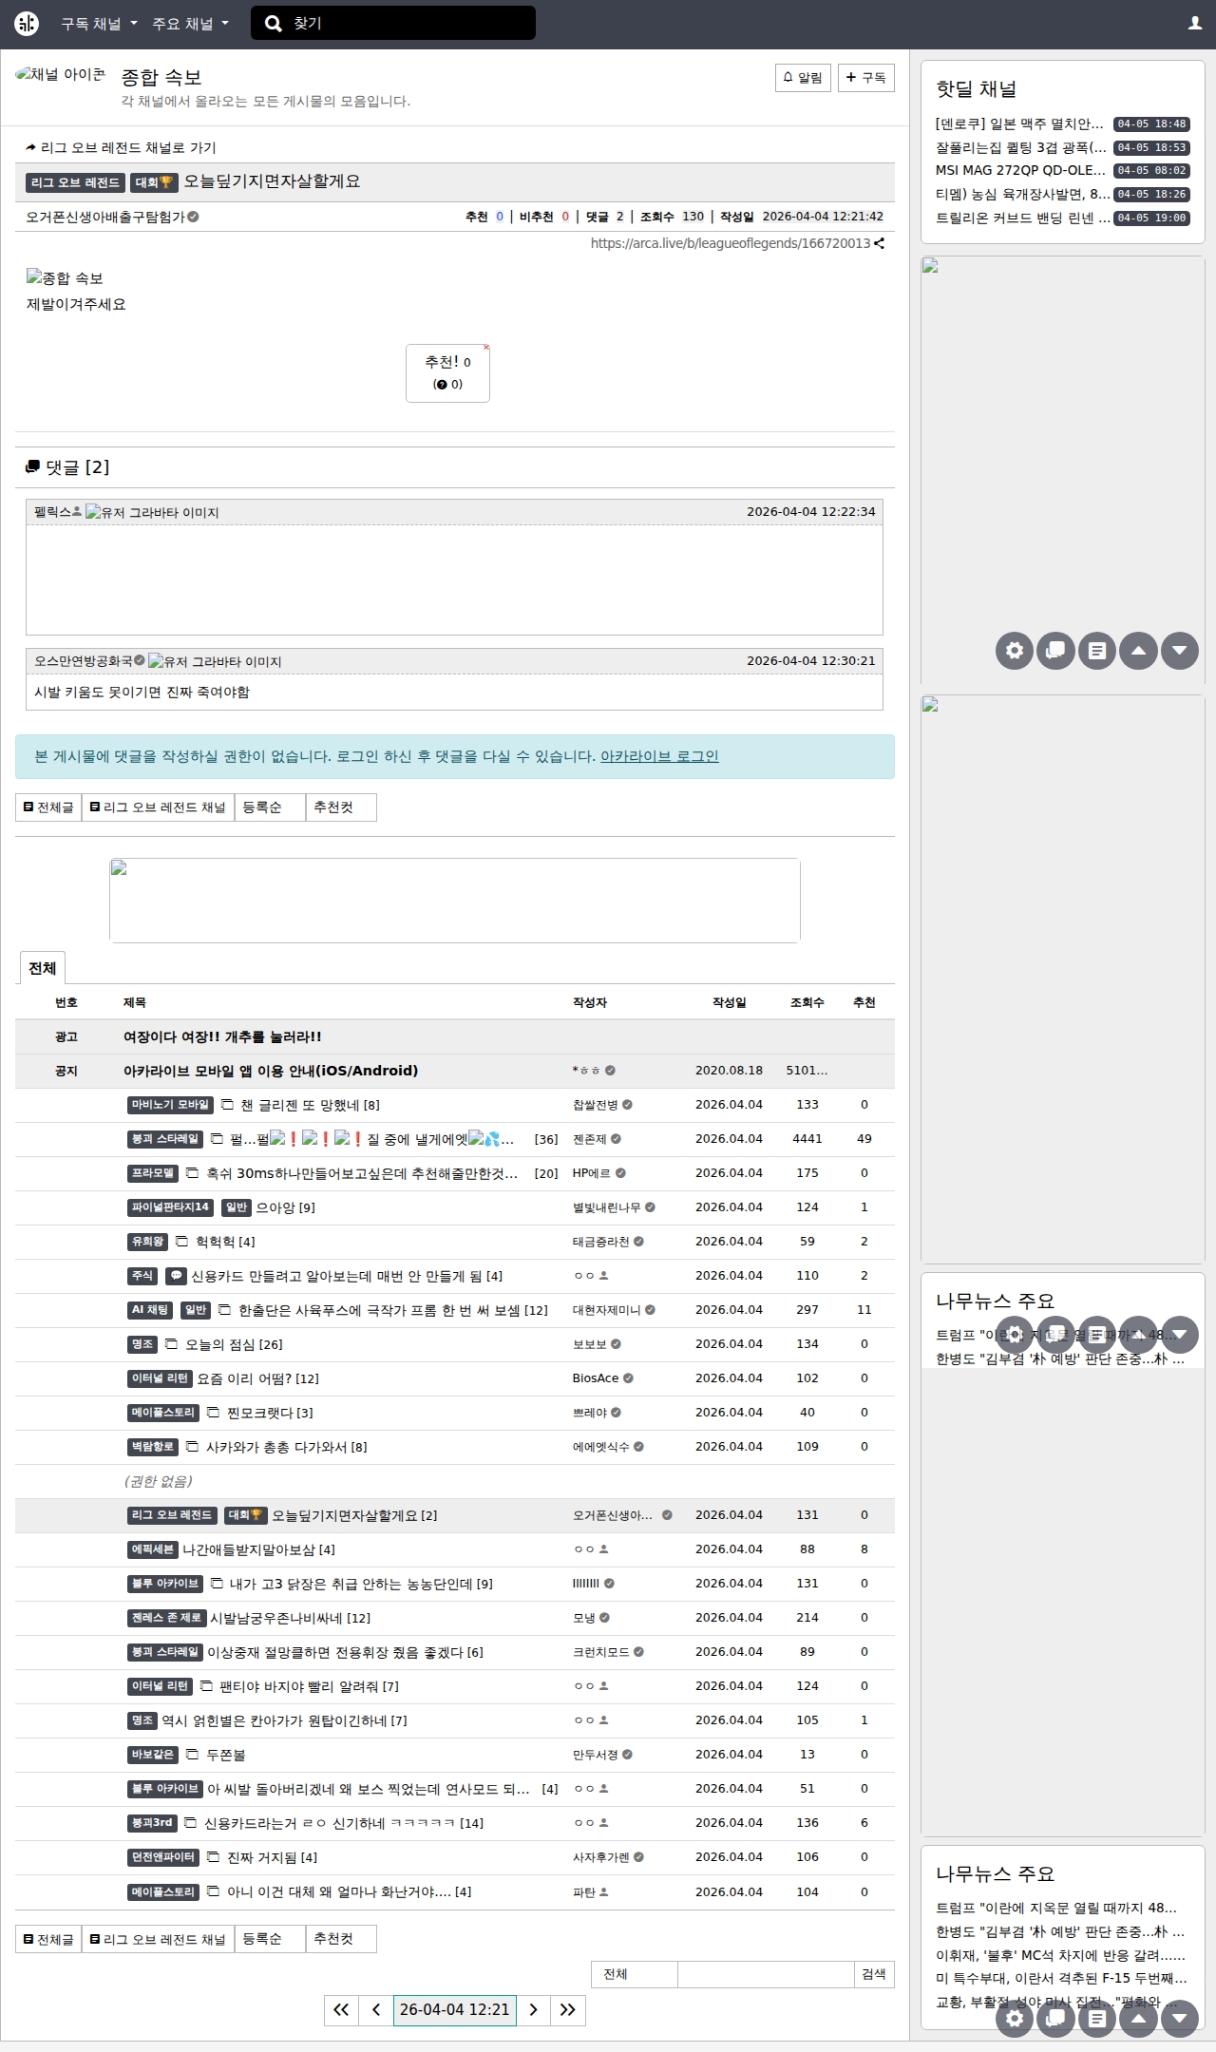Viewport: 1216px width, 2052px height.
Task: Open ad post 여장이다 여장!! 개추를 눌러라!!
Action: coord(222,1036)
